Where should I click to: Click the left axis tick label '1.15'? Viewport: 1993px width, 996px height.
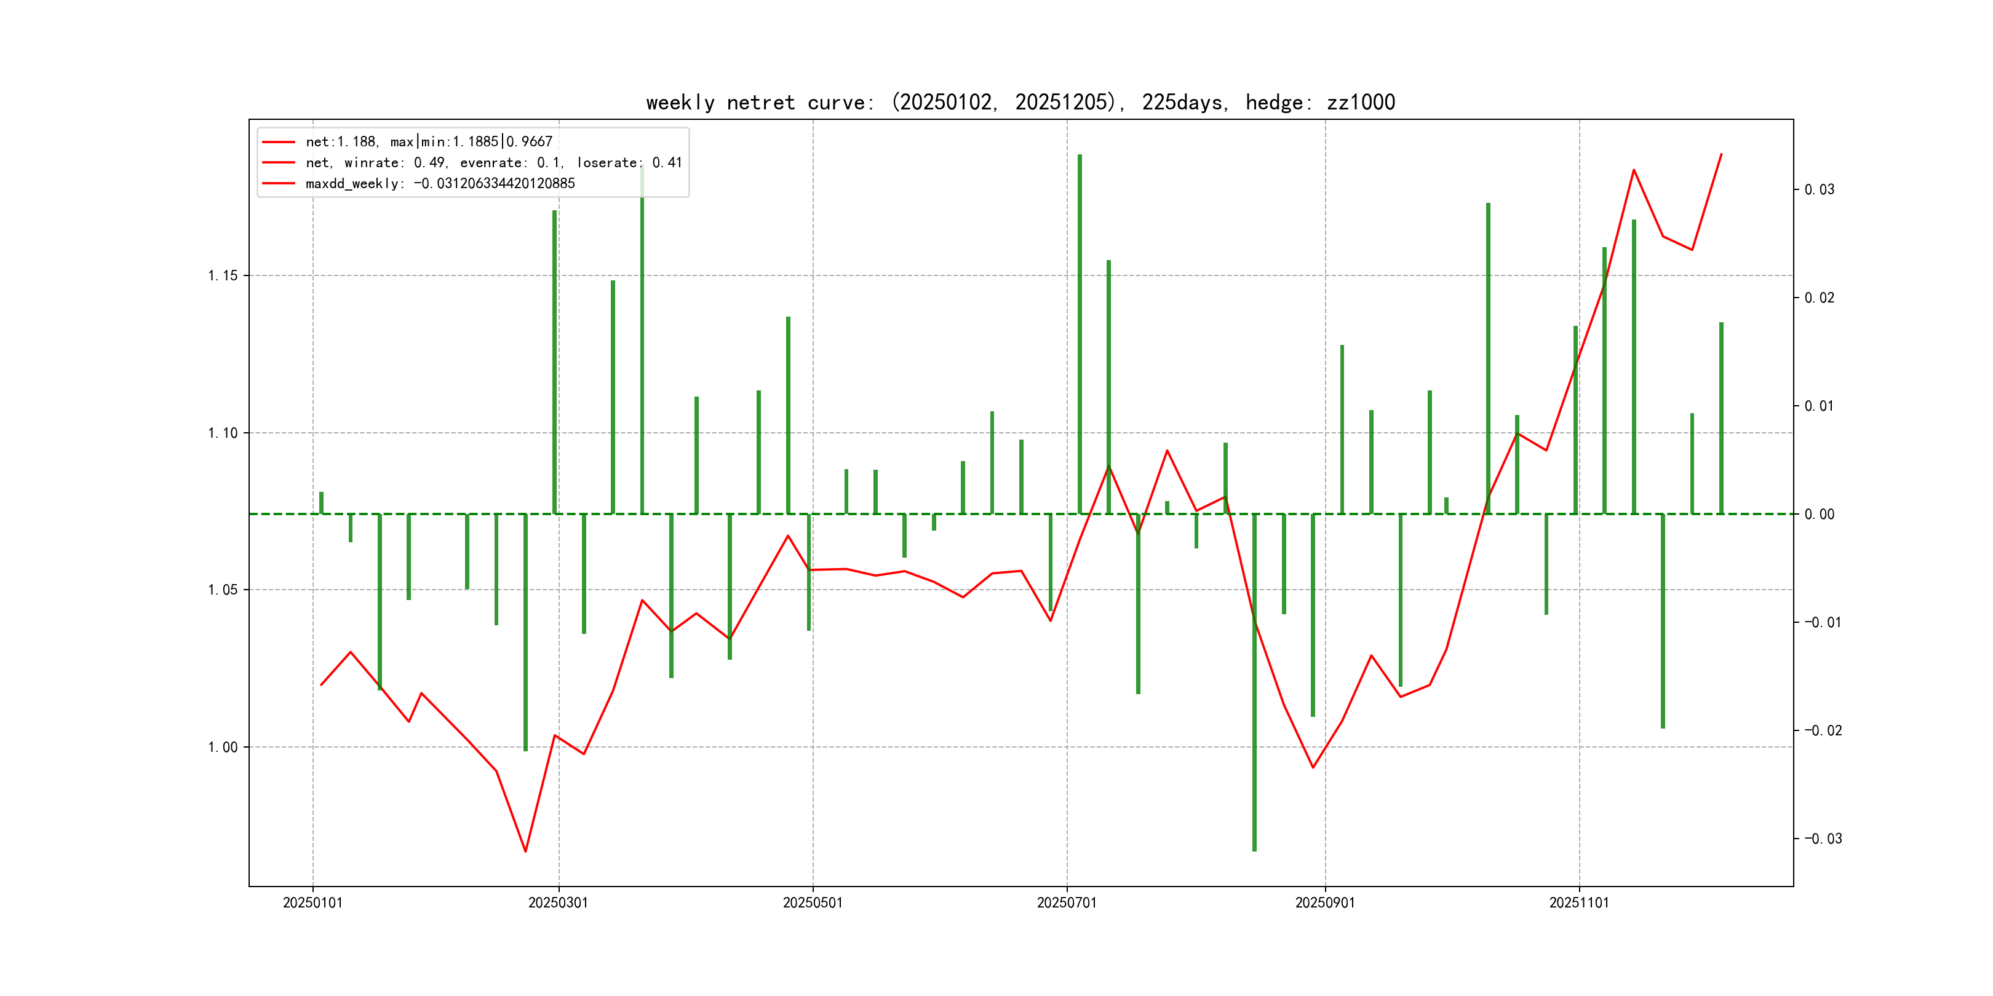[x=223, y=276]
